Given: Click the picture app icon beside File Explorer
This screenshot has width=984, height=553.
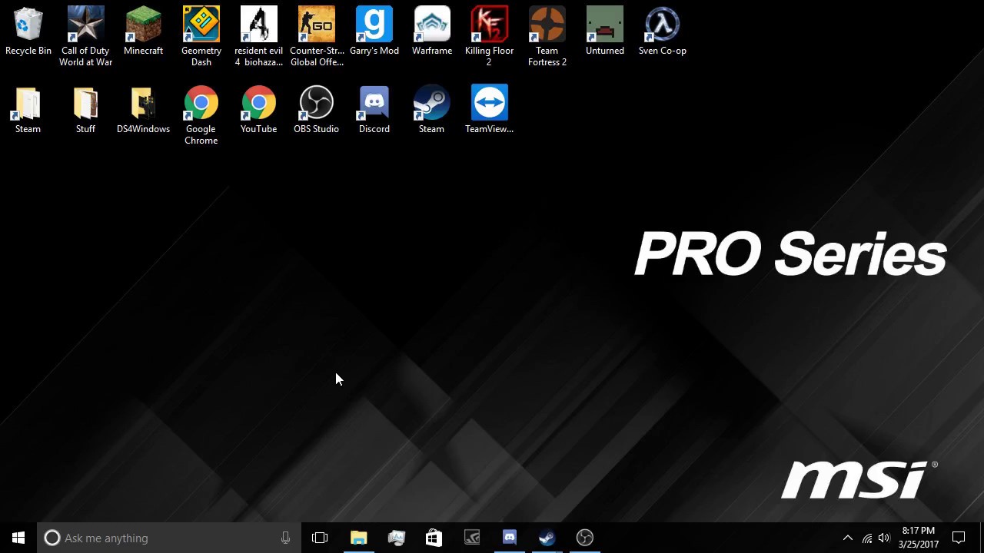Looking at the screenshot, I should 397,538.
